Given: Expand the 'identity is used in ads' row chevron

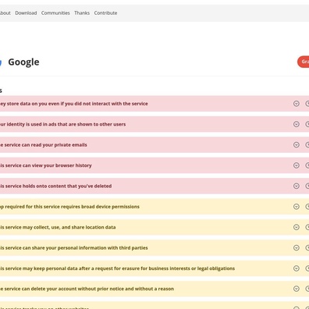Looking at the screenshot, I should click(x=297, y=124).
